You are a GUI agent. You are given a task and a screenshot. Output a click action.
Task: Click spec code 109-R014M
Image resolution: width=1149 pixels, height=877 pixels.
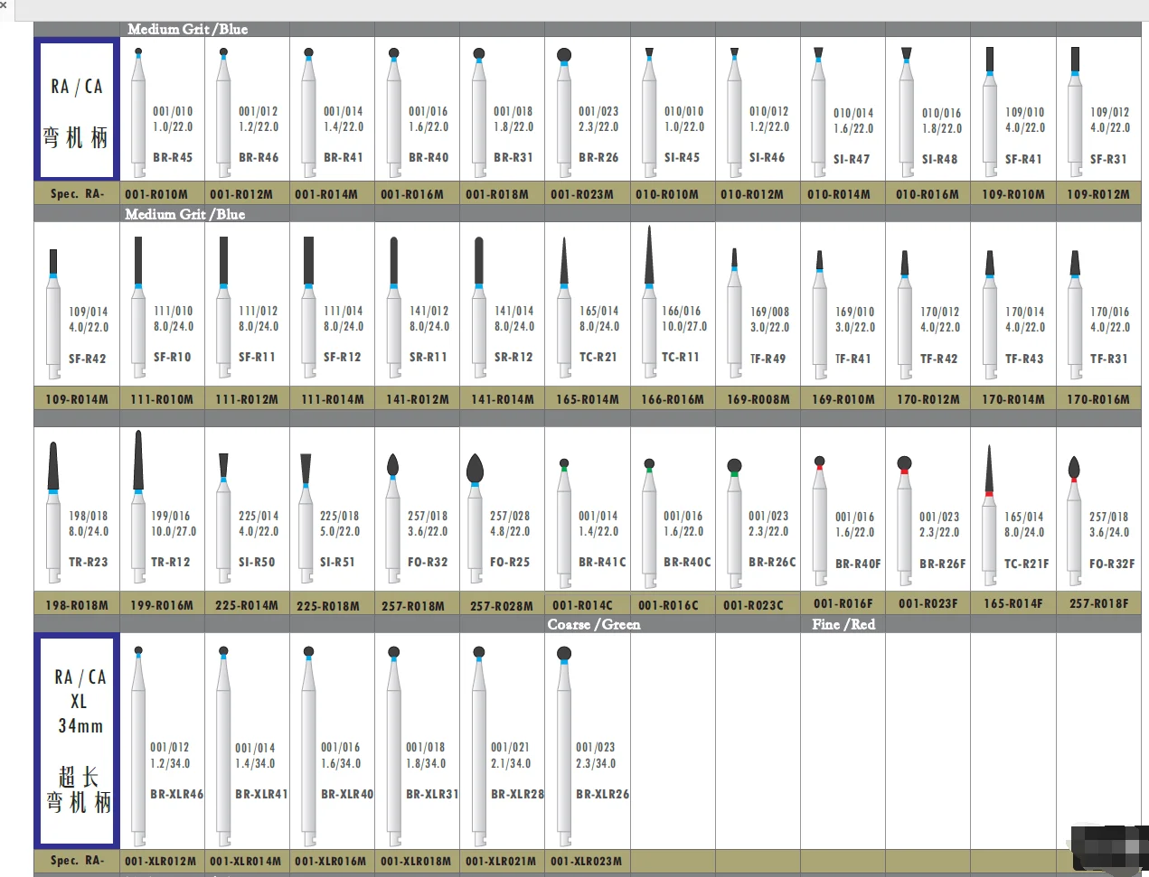[x=77, y=399]
